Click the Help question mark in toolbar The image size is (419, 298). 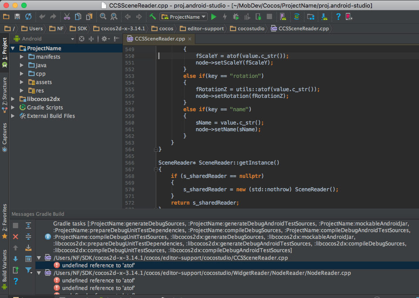338,17
